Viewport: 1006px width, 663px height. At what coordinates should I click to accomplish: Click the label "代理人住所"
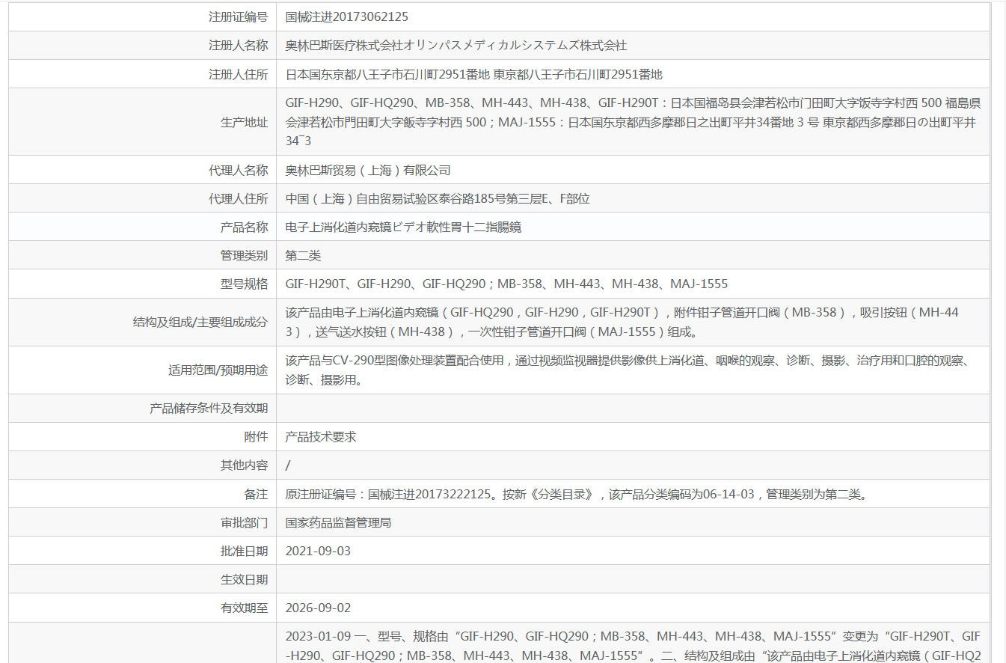pos(238,198)
